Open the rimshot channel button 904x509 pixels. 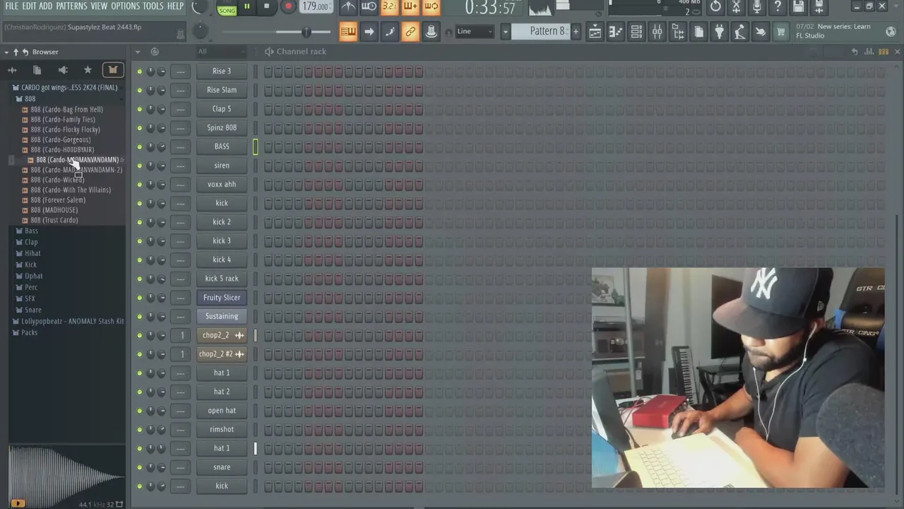coord(222,430)
